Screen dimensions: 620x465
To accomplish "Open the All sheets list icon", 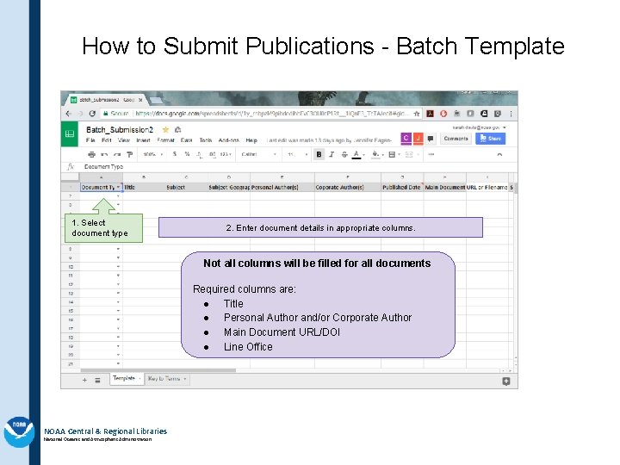I will (x=97, y=380).
